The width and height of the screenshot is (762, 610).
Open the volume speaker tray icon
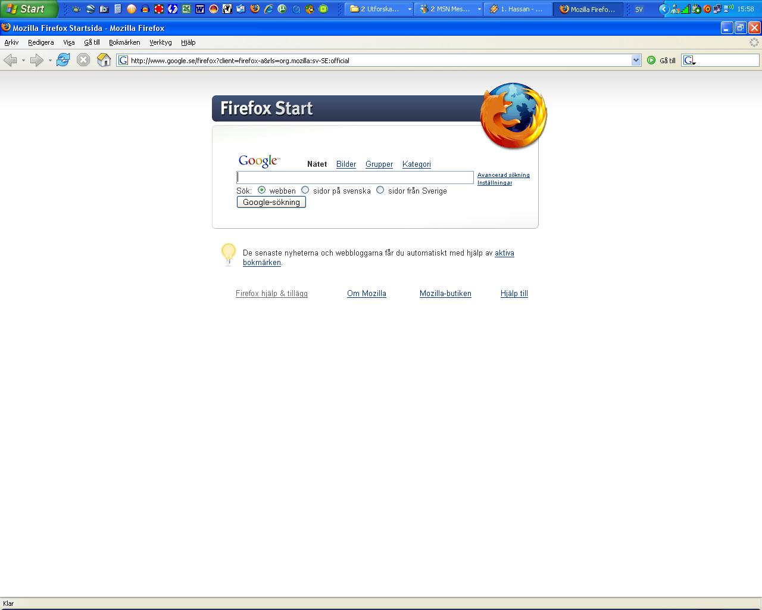click(729, 9)
